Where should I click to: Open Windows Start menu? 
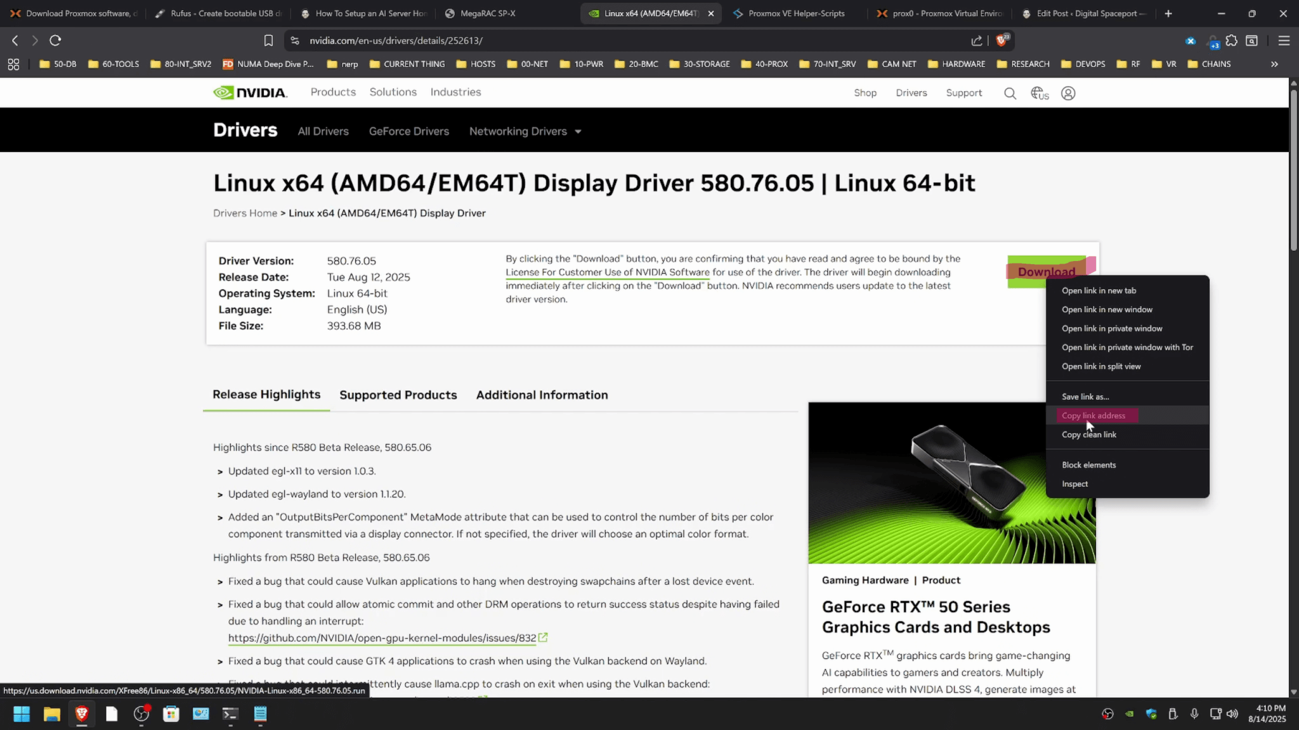[x=22, y=714]
